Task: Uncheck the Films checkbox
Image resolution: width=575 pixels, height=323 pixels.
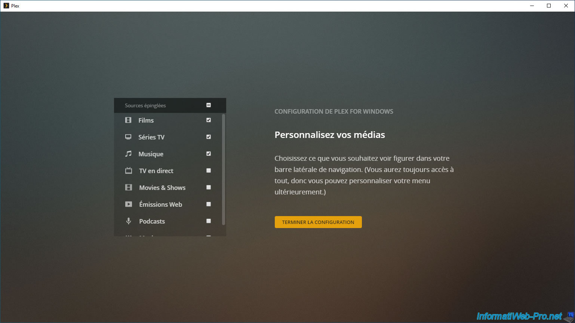Action: [209, 120]
